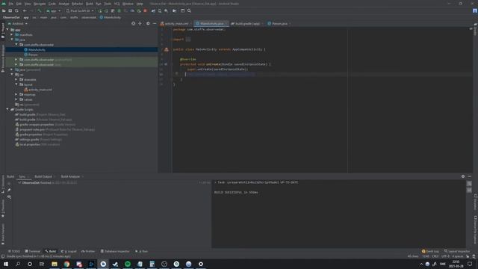Open the Event Log

coord(430,251)
